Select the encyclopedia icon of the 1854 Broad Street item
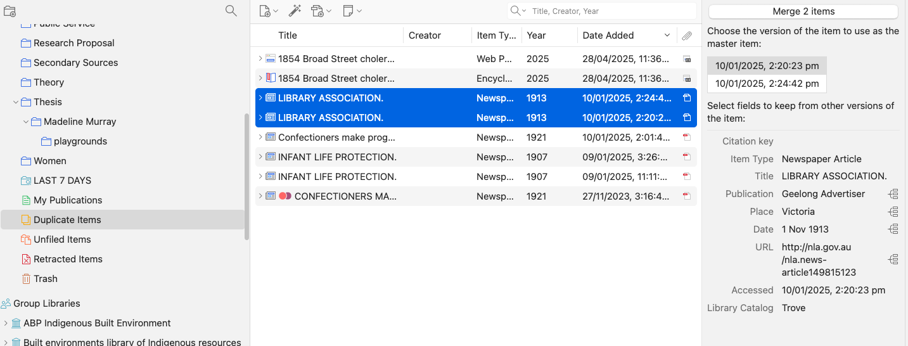Image resolution: width=908 pixels, height=346 pixels. pos(271,79)
